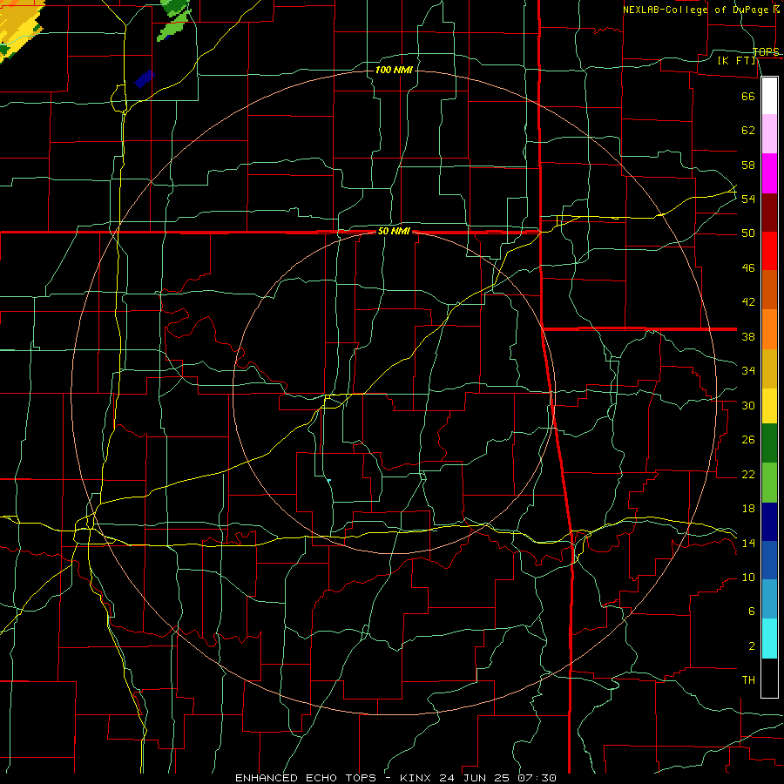Click the legend value '34'

(x=748, y=370)
